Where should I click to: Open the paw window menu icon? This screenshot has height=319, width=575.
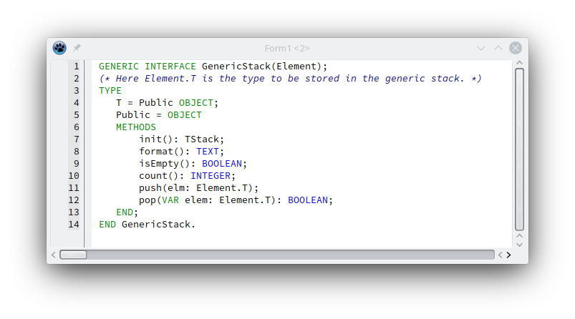[59, 48]
